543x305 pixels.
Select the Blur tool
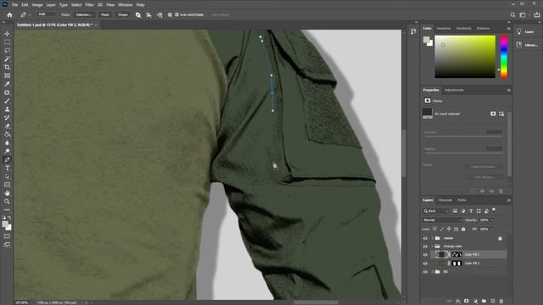(7, 142)
